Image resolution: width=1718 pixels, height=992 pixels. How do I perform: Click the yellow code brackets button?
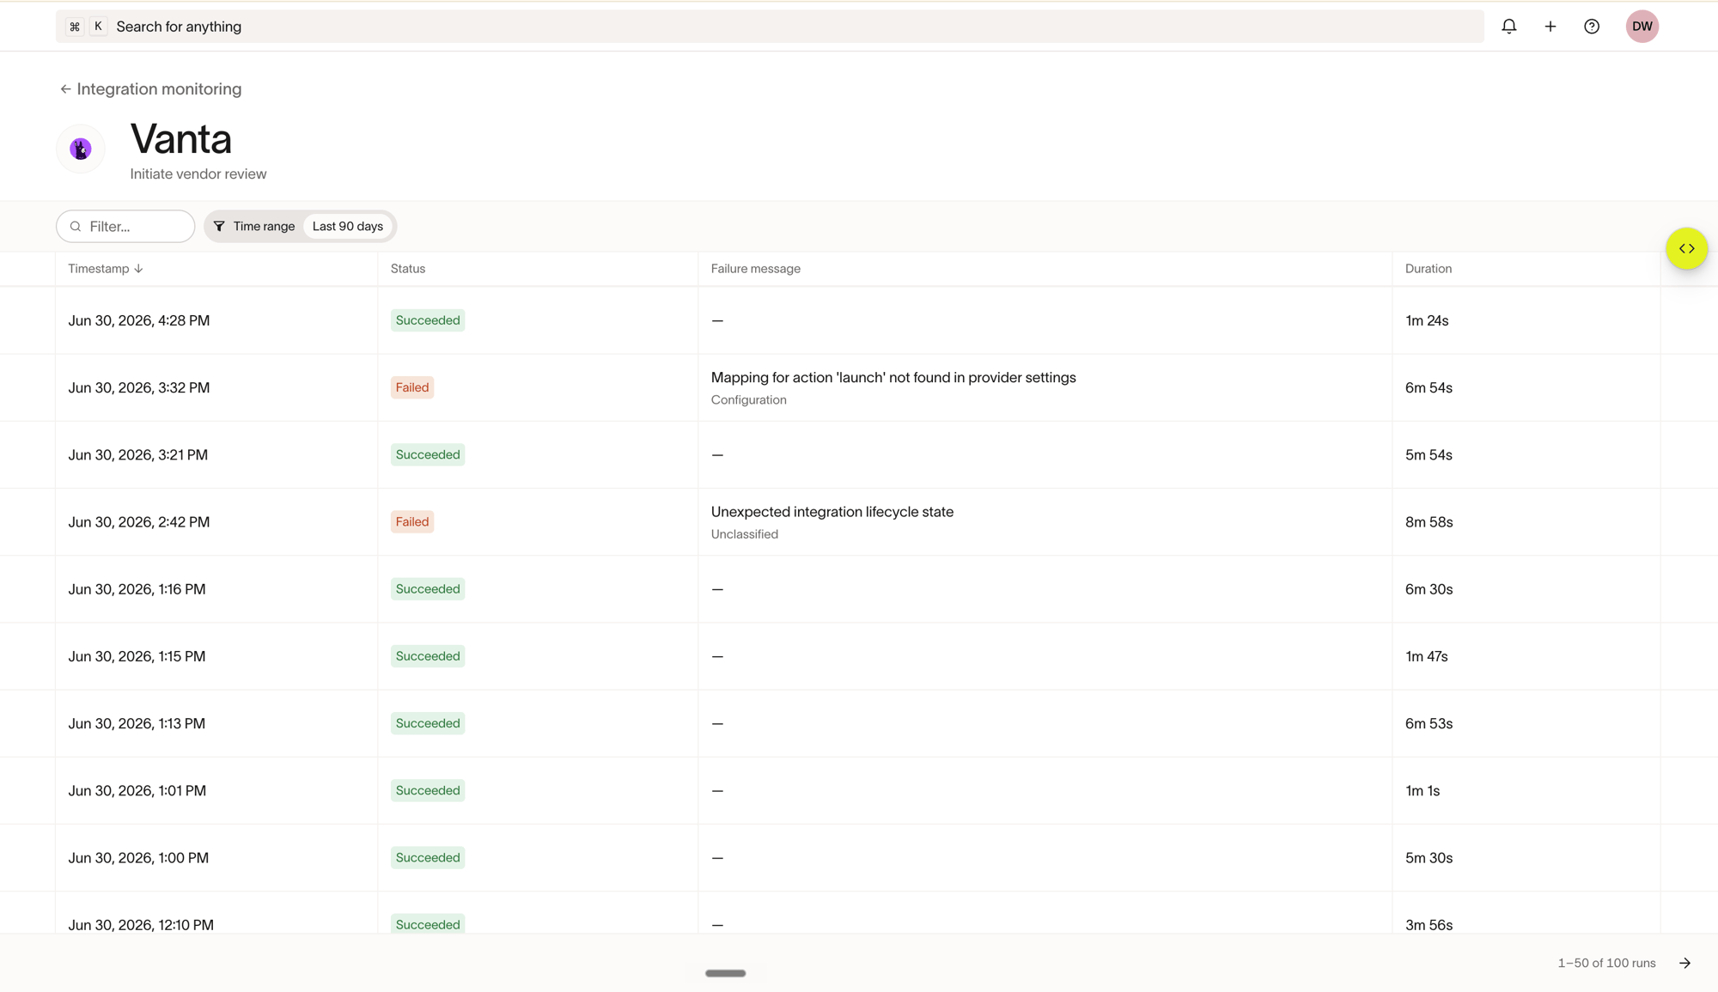tap(1686, 248)
